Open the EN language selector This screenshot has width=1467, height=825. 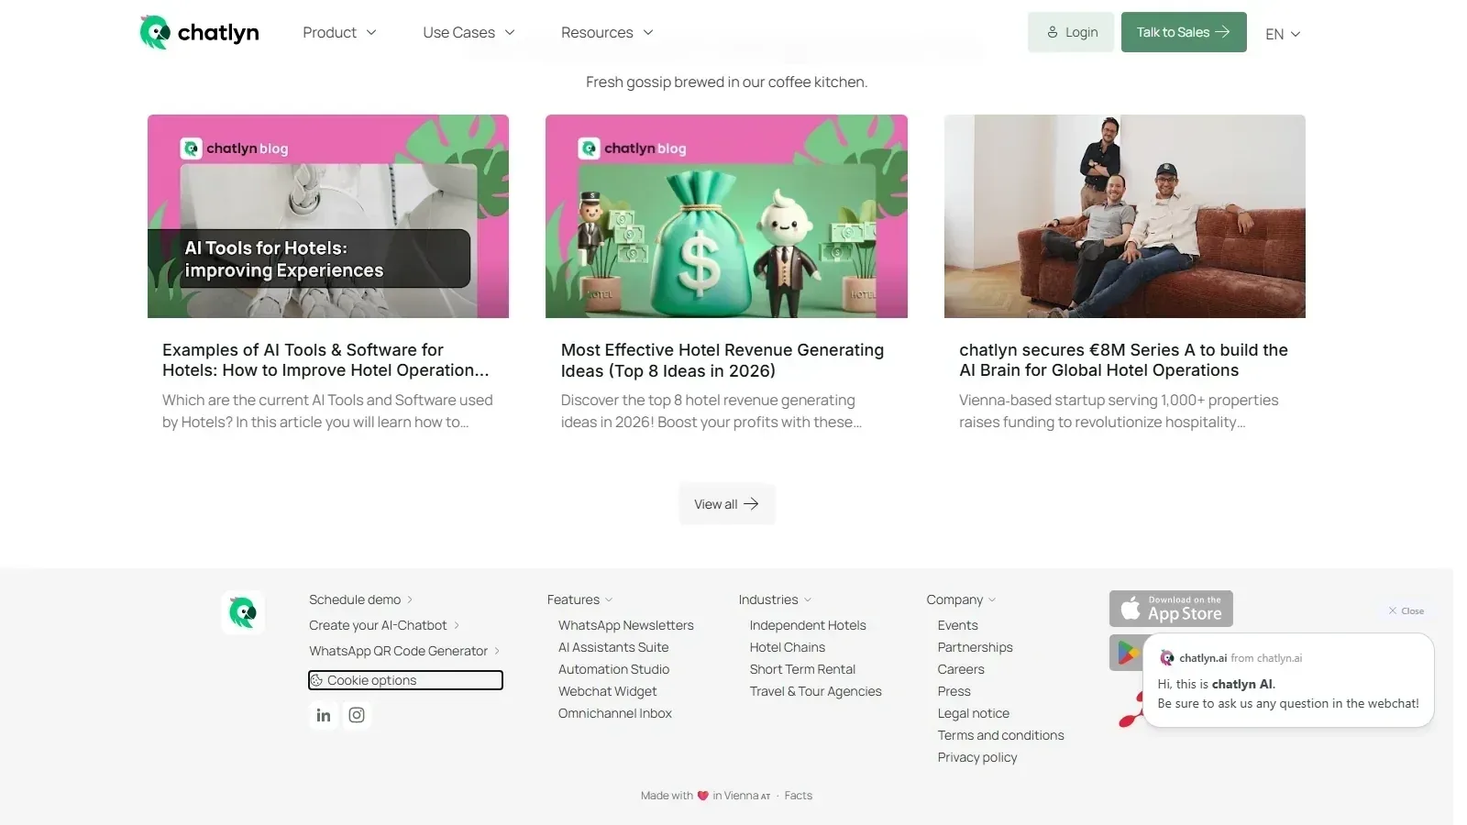[x=1283, y=34]
